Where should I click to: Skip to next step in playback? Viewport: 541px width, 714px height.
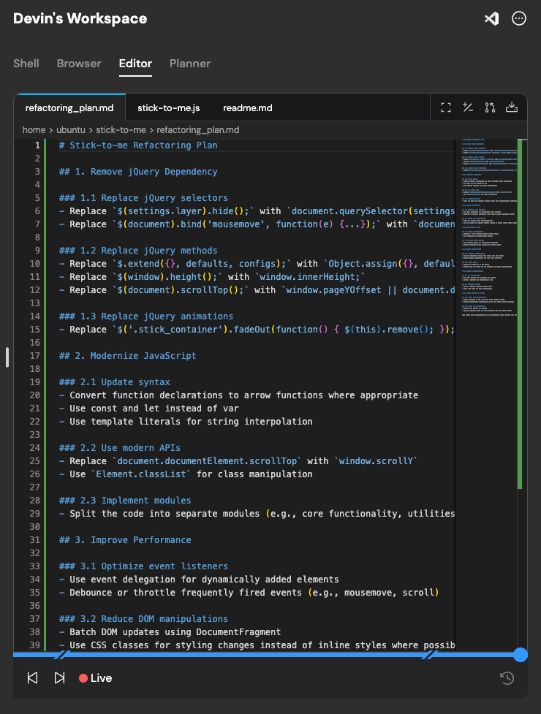(60, 678)
